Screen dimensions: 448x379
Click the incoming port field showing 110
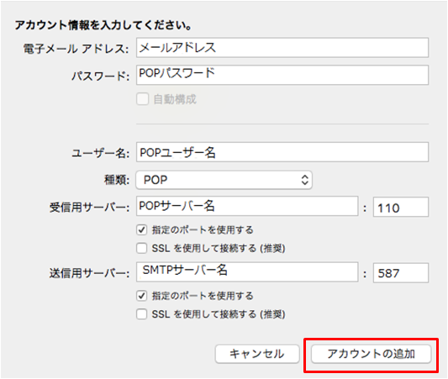(401, 207)
